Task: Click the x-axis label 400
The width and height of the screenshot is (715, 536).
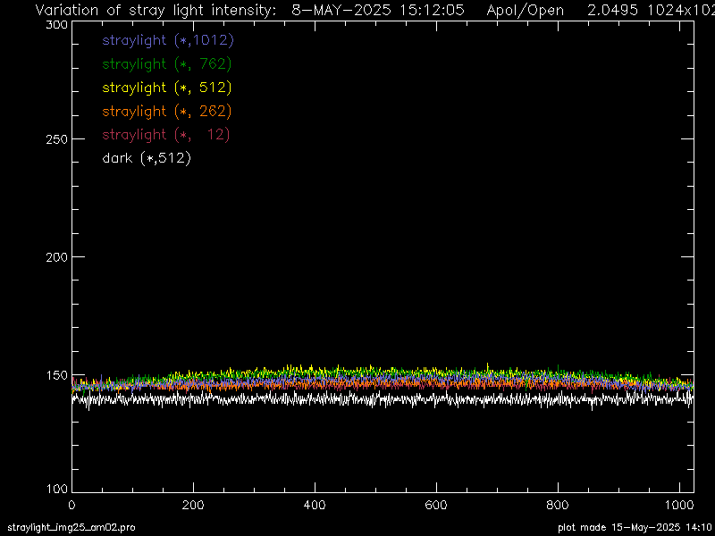Action: pos(315,505)
